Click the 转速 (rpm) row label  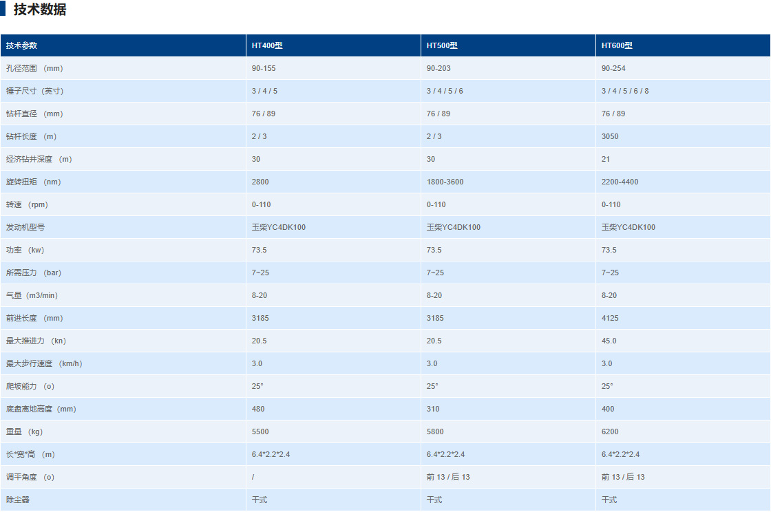(27, 204)
